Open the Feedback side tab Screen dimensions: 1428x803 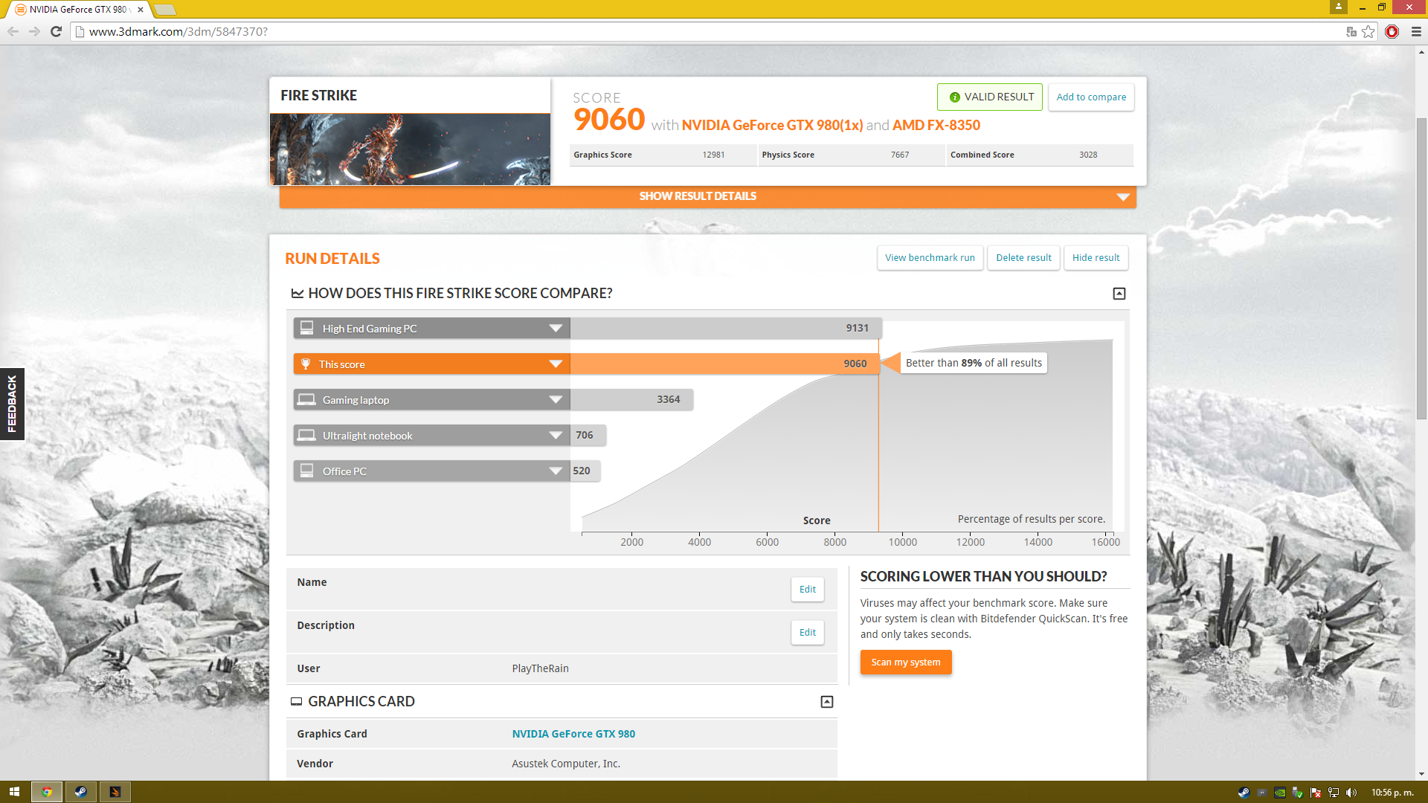[x=12, y=404]
